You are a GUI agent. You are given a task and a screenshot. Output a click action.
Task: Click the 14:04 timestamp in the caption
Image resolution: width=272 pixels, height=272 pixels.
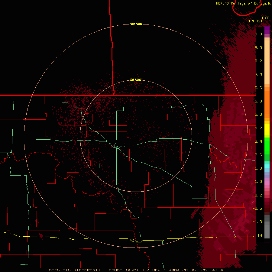point(216,270)
